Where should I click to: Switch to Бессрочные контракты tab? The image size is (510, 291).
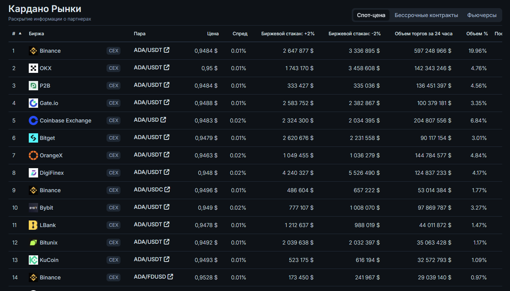tap(426, 15)
